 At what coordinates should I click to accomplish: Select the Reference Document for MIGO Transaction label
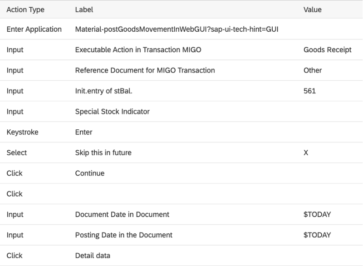pyautogui.click(x=145, y=70)
